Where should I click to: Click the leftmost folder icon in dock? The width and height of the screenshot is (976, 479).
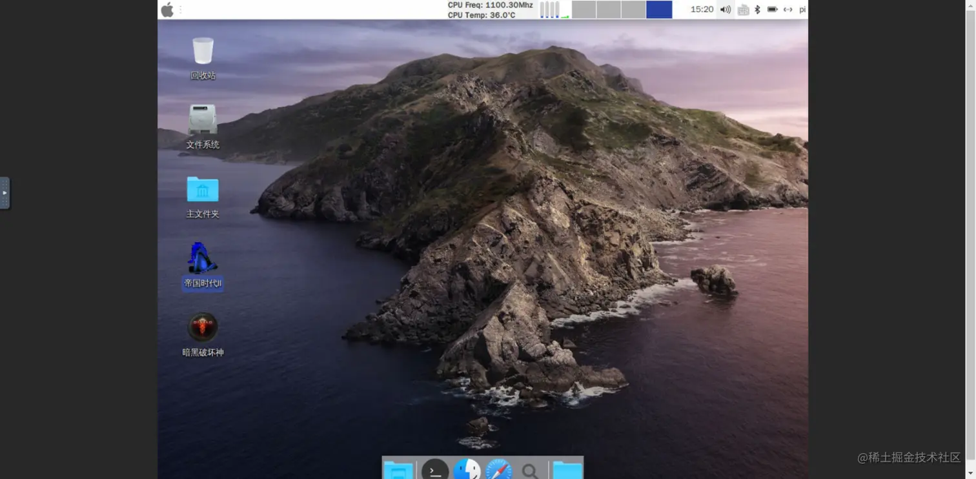(x=398, y=469)
